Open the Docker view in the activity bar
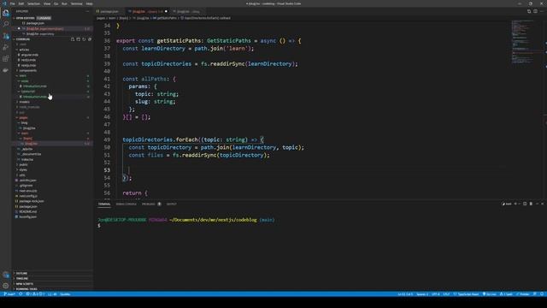Screen dimensions: 547x308 [x=6, y=70]
